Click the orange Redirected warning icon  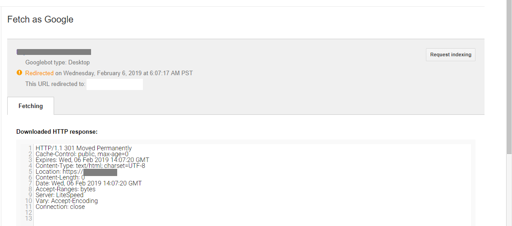[x=19, y=73]
